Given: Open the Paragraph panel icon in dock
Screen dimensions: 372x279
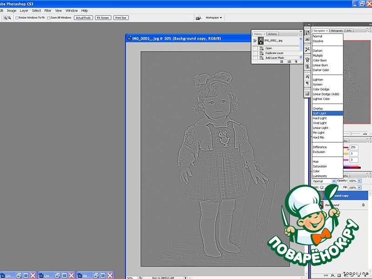Looking at the screenshot, I should pos(307,84).
